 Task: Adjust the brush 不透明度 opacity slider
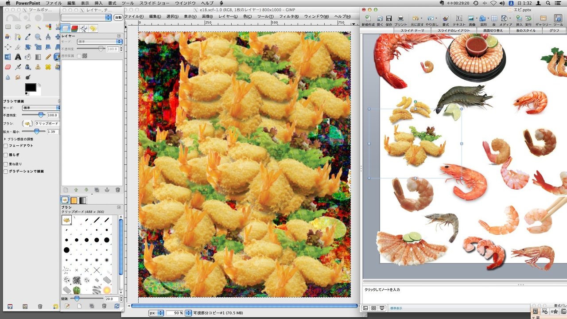point(34,115)
